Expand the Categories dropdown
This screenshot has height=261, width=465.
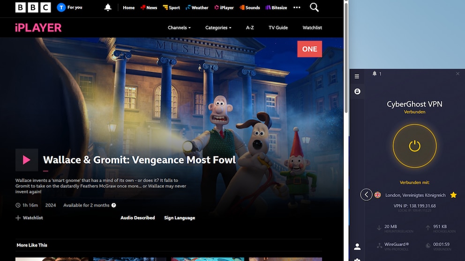218,28
